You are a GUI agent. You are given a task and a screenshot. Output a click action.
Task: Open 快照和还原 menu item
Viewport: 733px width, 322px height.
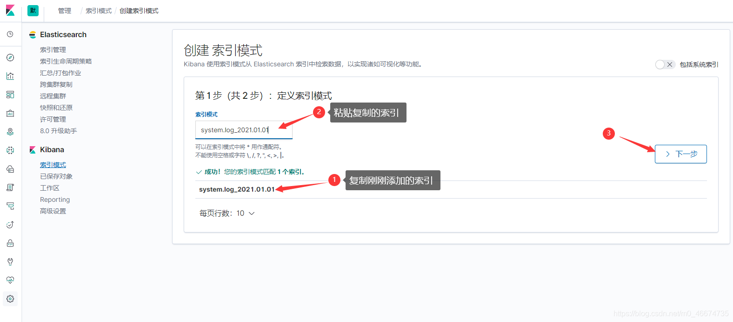[x=56, y=108]
